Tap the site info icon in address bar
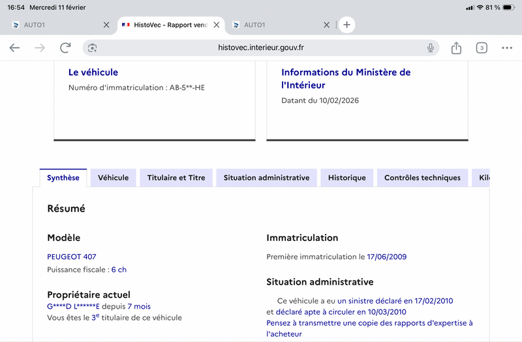 tap(93, 48)
